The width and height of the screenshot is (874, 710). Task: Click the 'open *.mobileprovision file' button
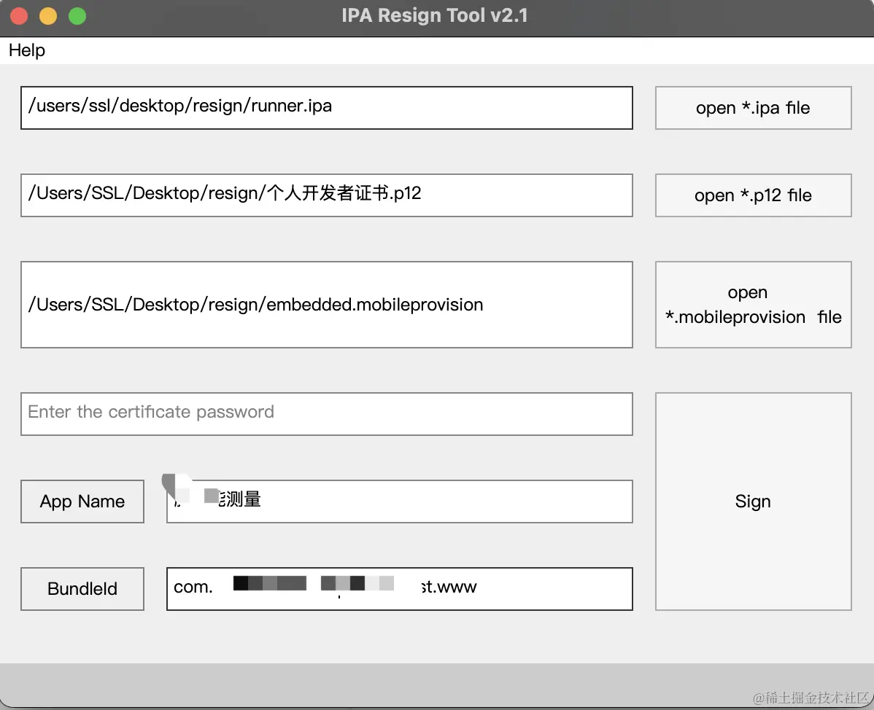(x=753, y=305)
